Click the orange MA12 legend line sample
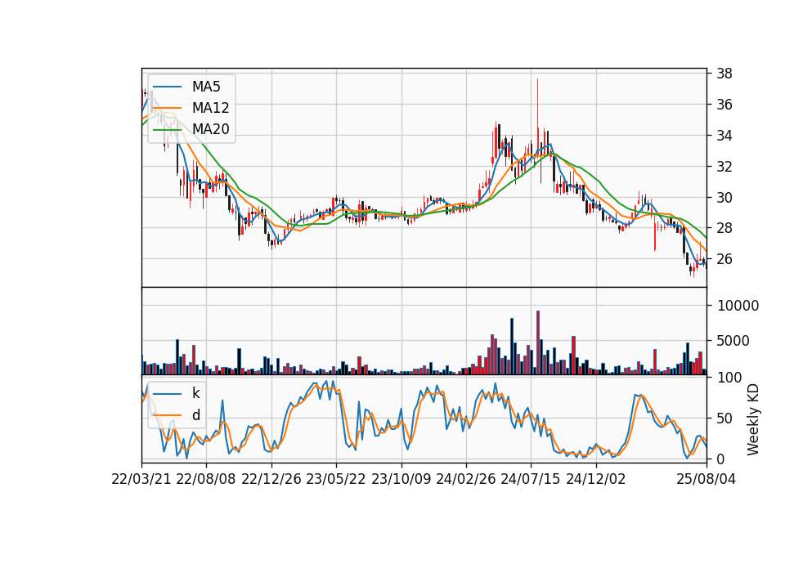785x564 pixels. click(x=167, y=108)
